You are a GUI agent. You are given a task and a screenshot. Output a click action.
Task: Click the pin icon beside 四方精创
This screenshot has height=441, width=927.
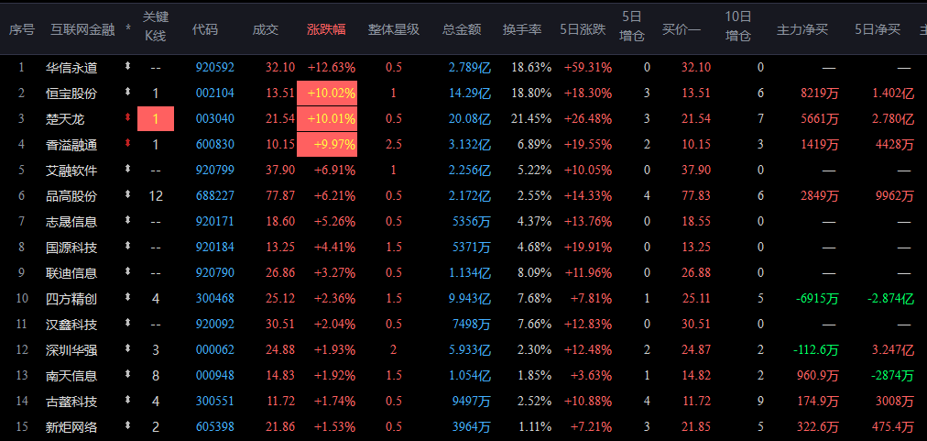click(x=127, y=298)
